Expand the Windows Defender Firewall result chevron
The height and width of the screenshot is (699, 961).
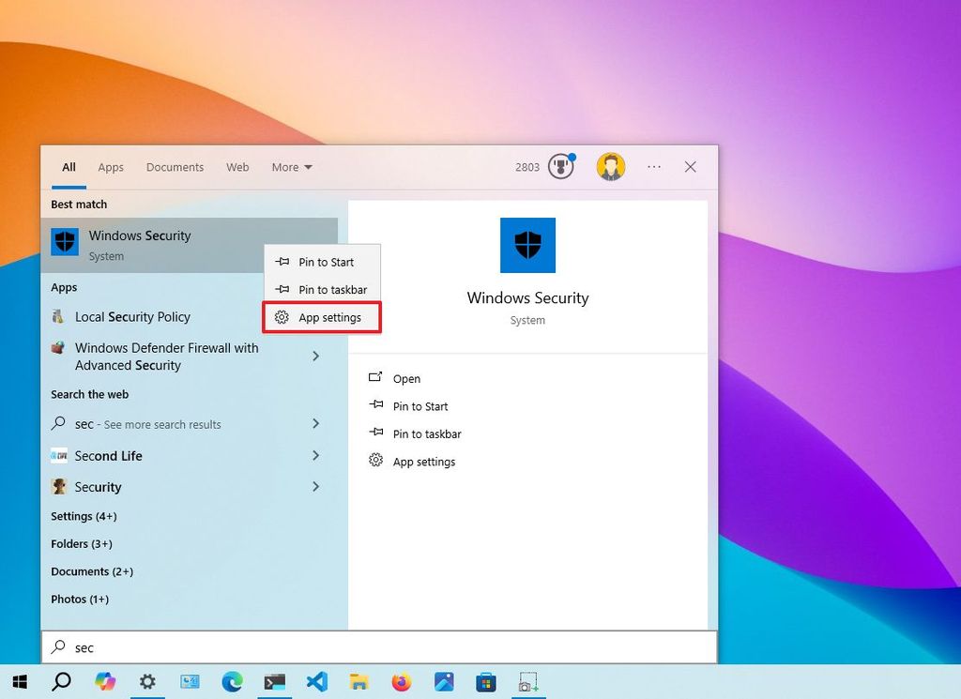tap(316, 357)
